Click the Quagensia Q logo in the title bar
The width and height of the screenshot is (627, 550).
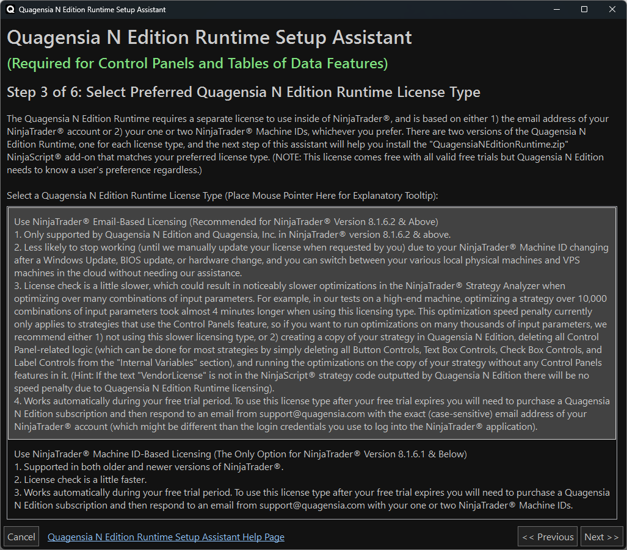click(x=10, y=9)
